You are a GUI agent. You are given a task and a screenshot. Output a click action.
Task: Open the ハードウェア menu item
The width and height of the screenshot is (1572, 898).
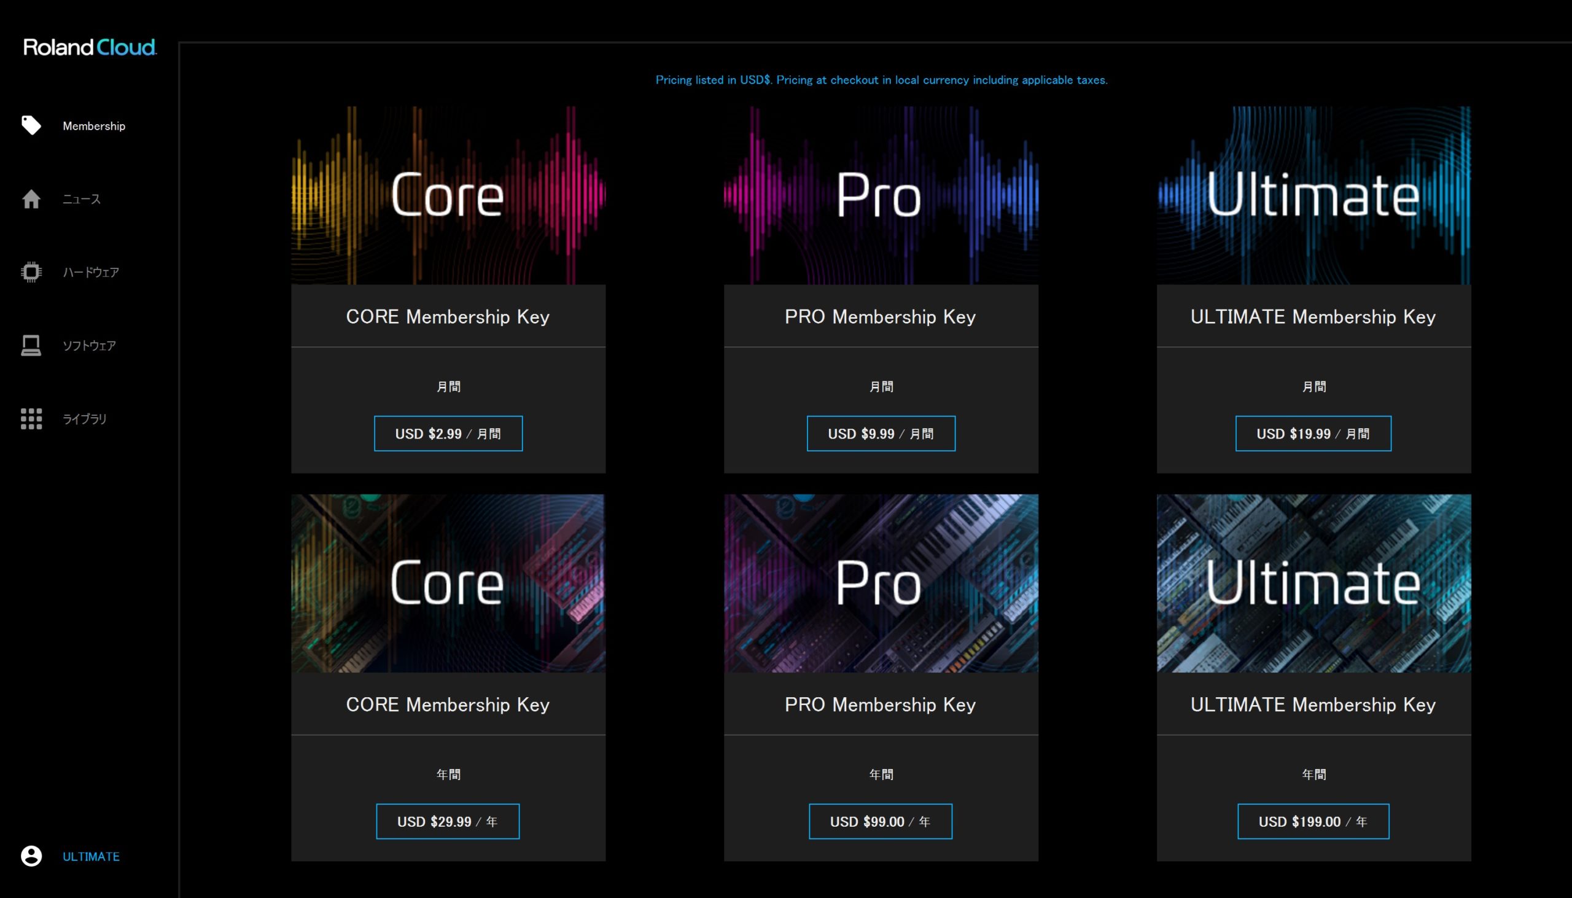[x=91, y=272]
